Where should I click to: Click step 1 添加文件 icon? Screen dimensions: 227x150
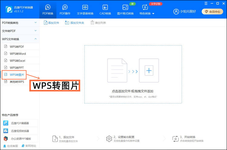[x=55, y=139]
